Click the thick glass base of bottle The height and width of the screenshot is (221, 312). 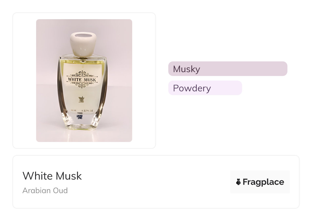click(x=82, y=123)
